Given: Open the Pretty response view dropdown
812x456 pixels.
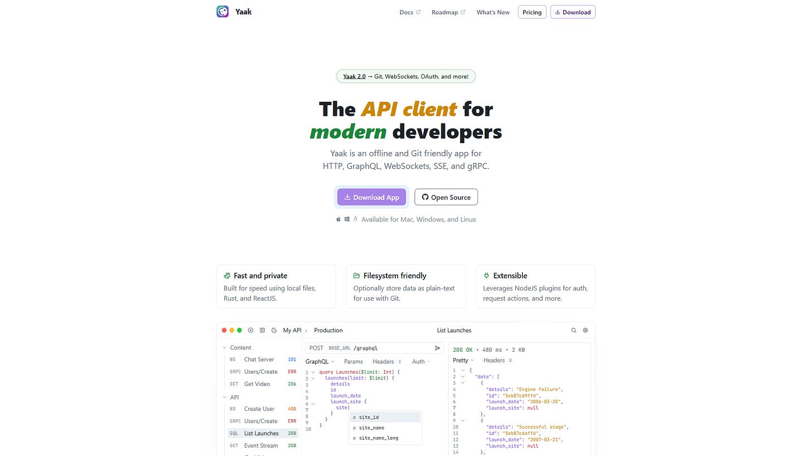Looking at the screenshot, I should pos(463,360).
